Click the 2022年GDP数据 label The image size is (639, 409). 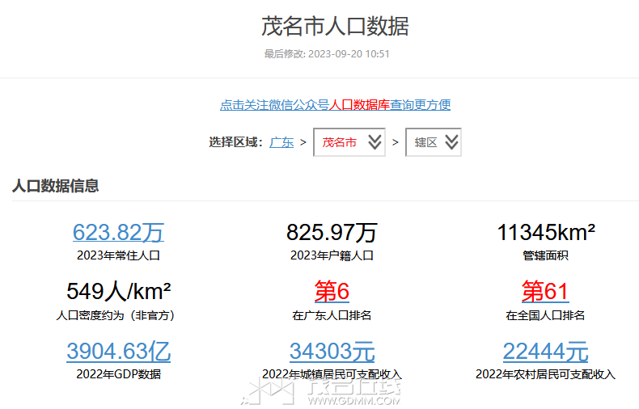[x=119, y=374]
